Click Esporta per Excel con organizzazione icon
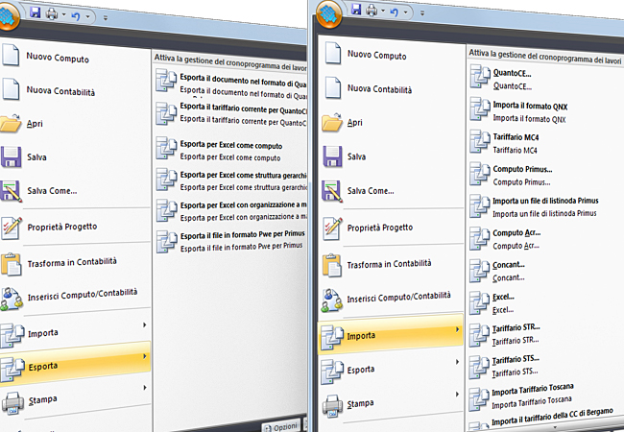This screenshot has width=624, height=432. tap(165, 209)
